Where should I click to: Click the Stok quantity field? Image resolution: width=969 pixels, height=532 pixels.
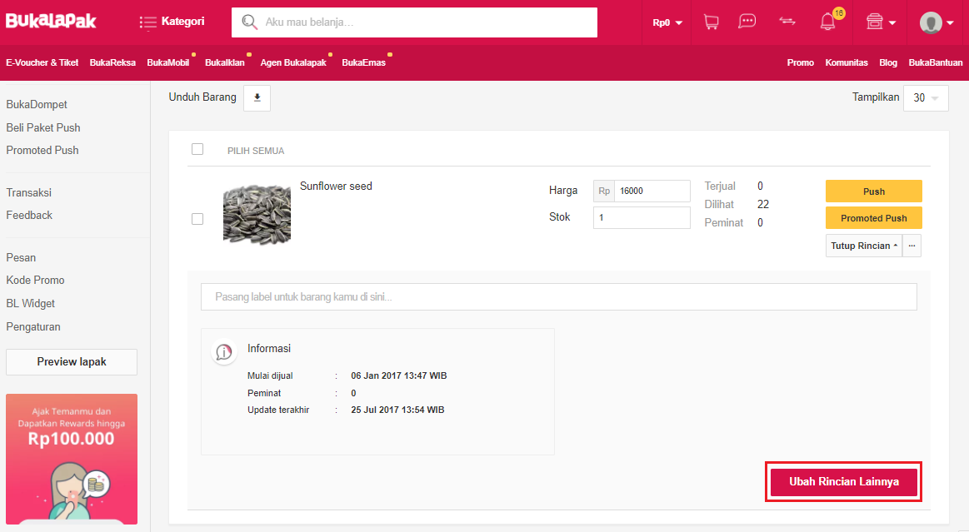642,217
